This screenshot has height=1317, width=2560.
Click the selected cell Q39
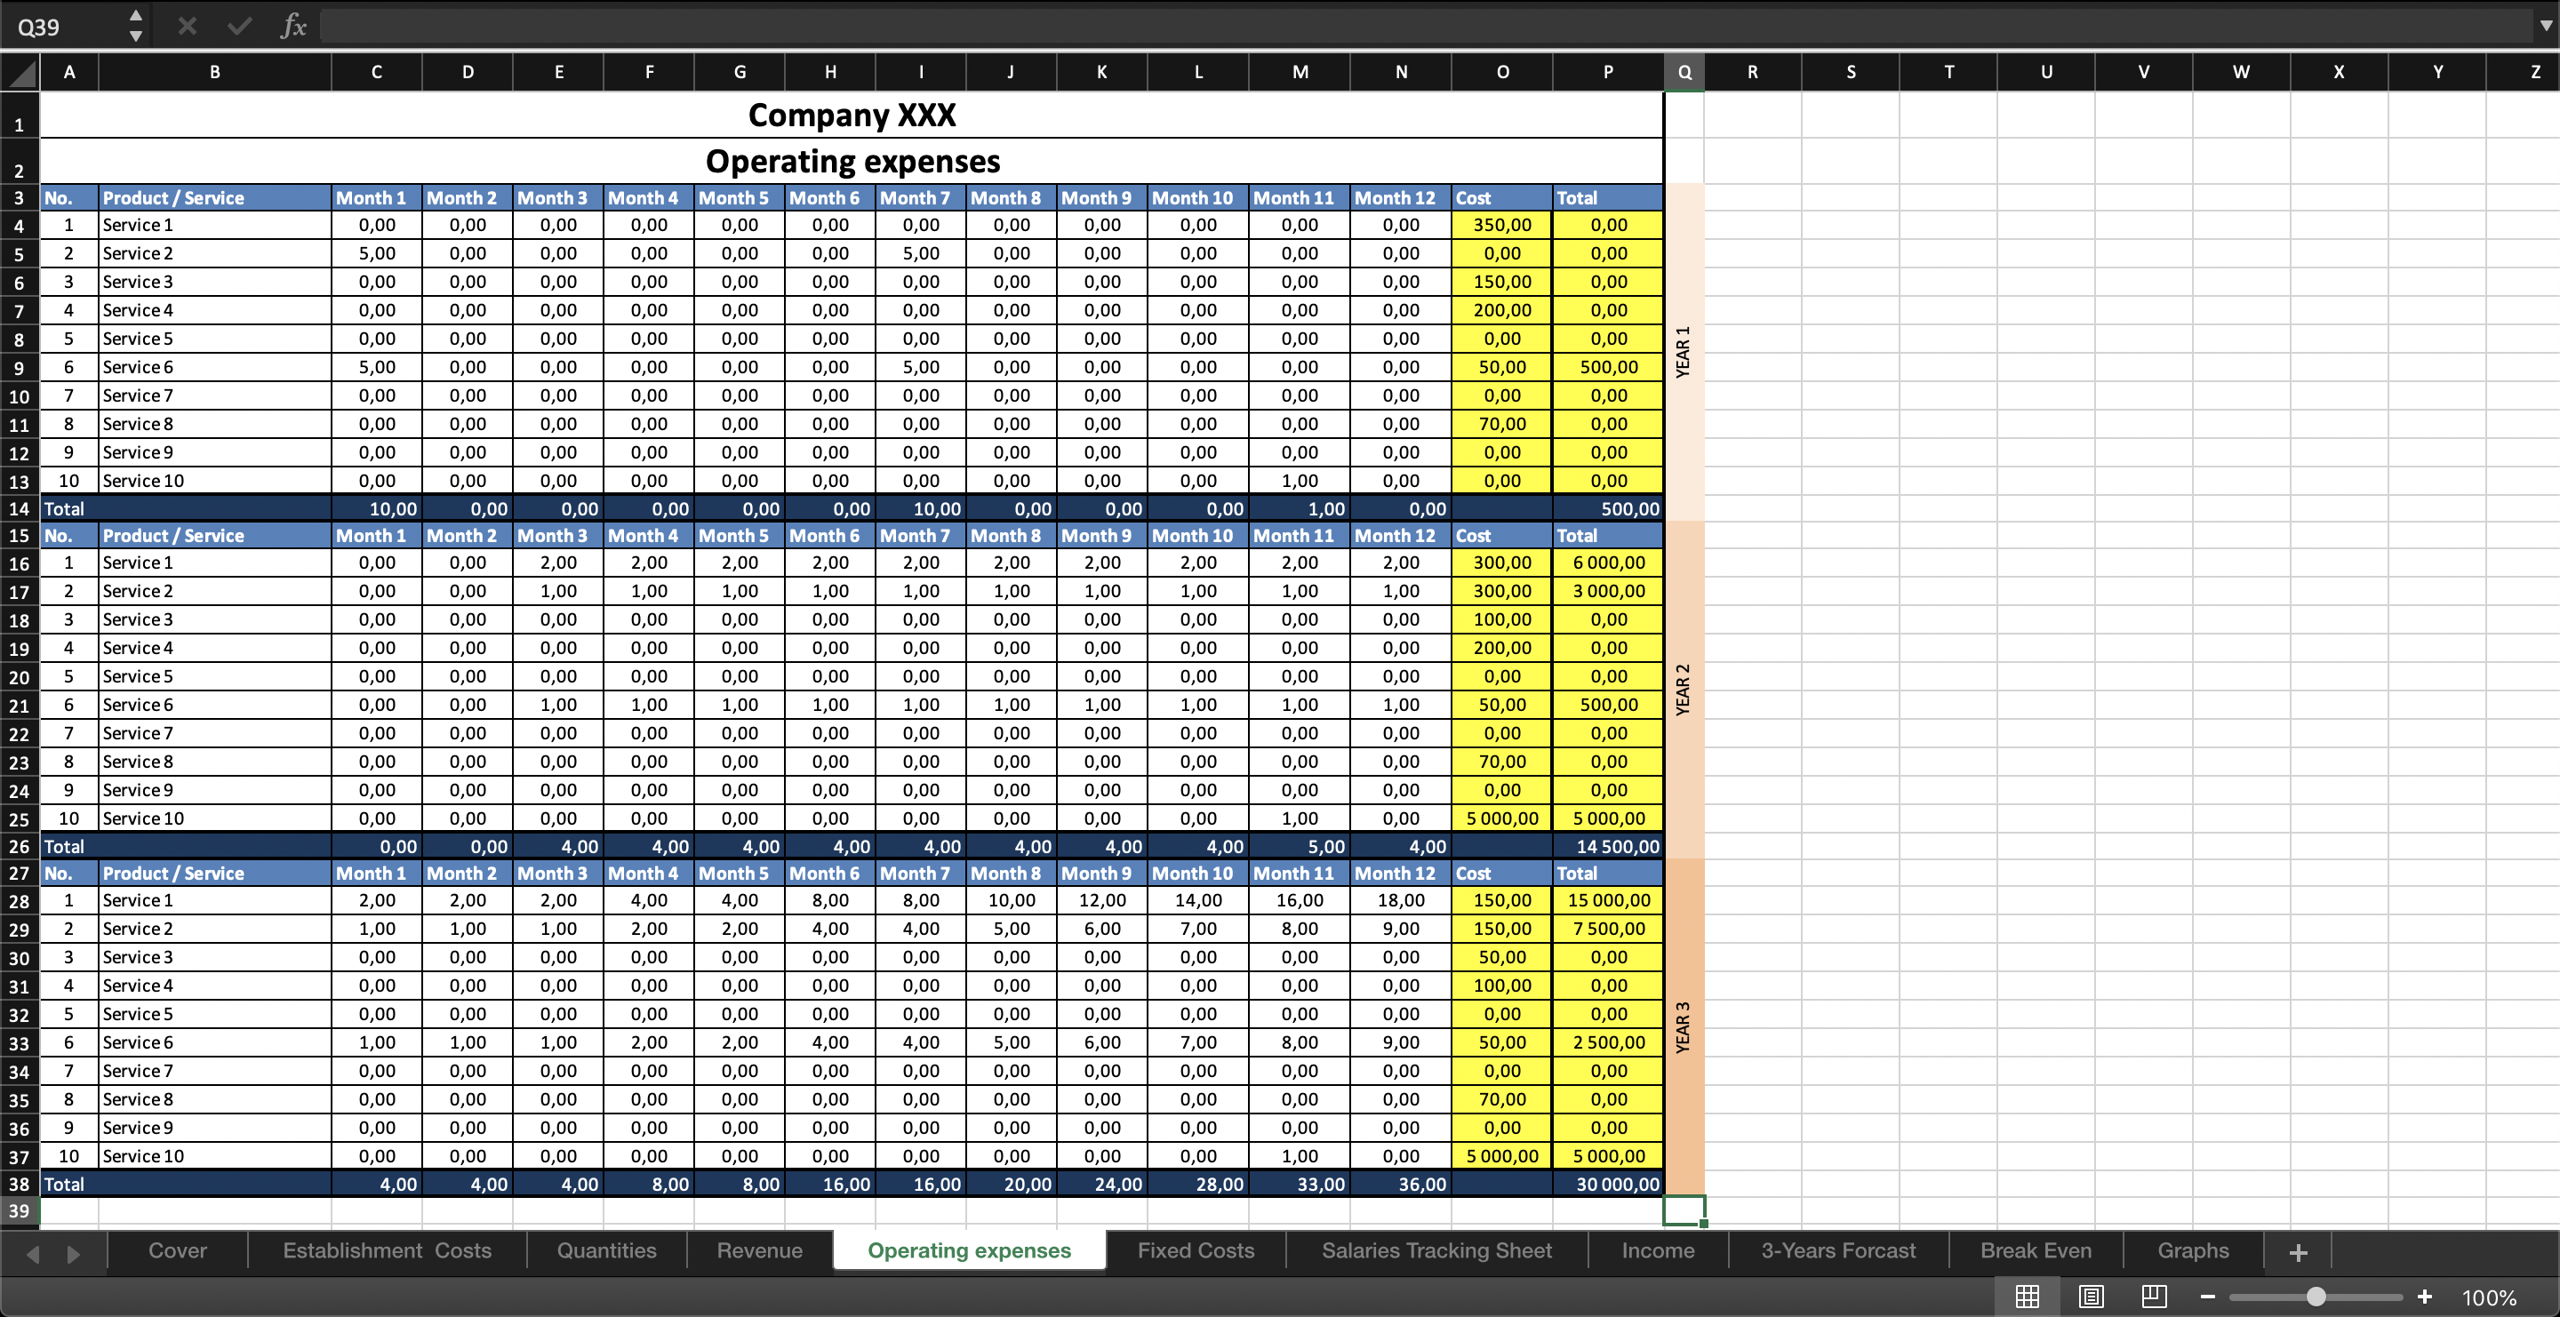coord(1684,1210)
